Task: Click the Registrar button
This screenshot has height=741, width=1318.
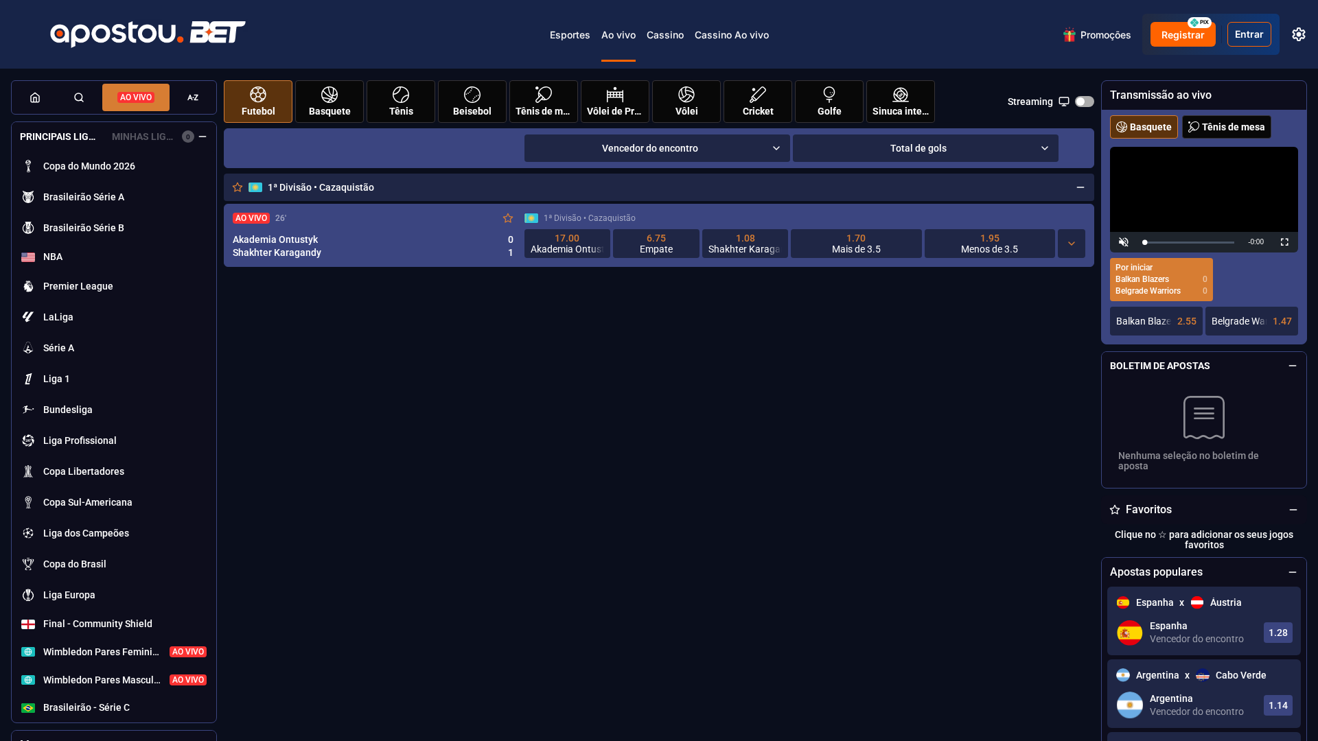Action: 1183,34
